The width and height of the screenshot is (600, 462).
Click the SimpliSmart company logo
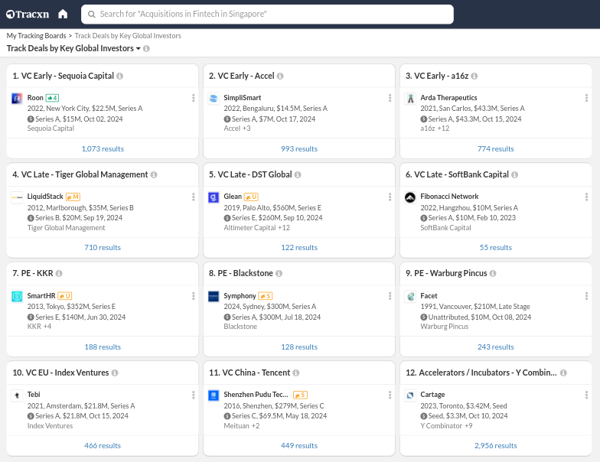point(214,99)
